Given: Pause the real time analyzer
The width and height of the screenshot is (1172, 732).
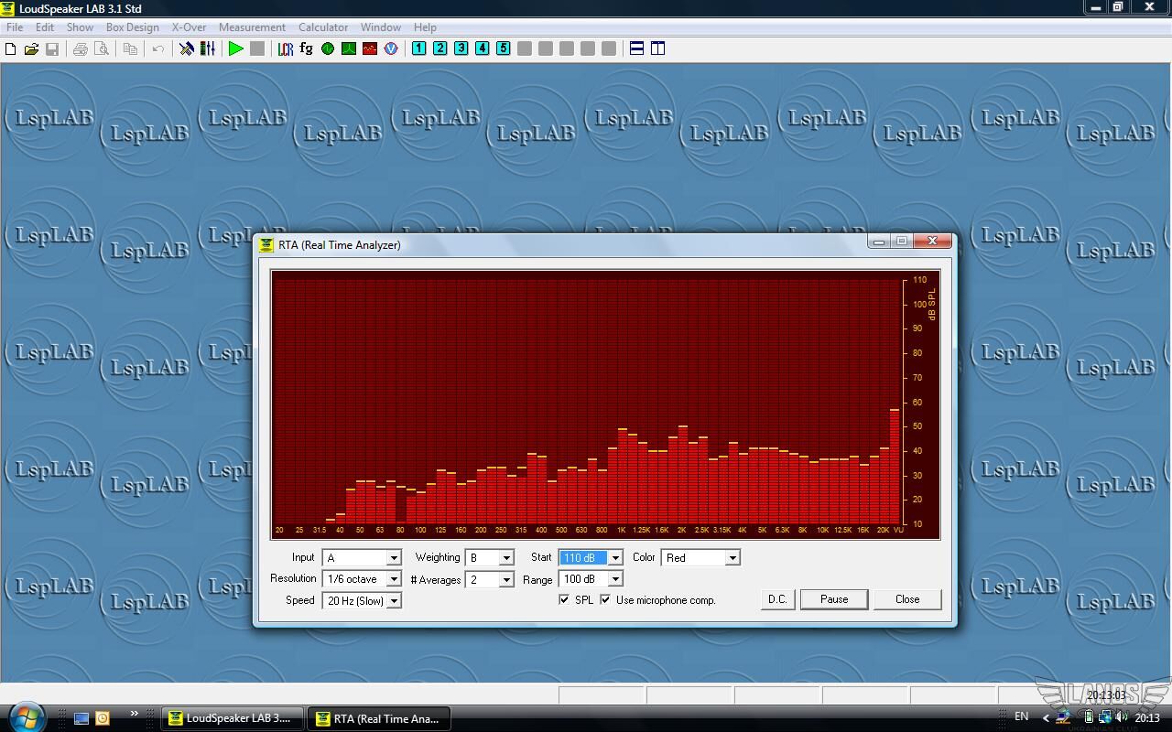Looking at the screenshot, I should 834,599.
